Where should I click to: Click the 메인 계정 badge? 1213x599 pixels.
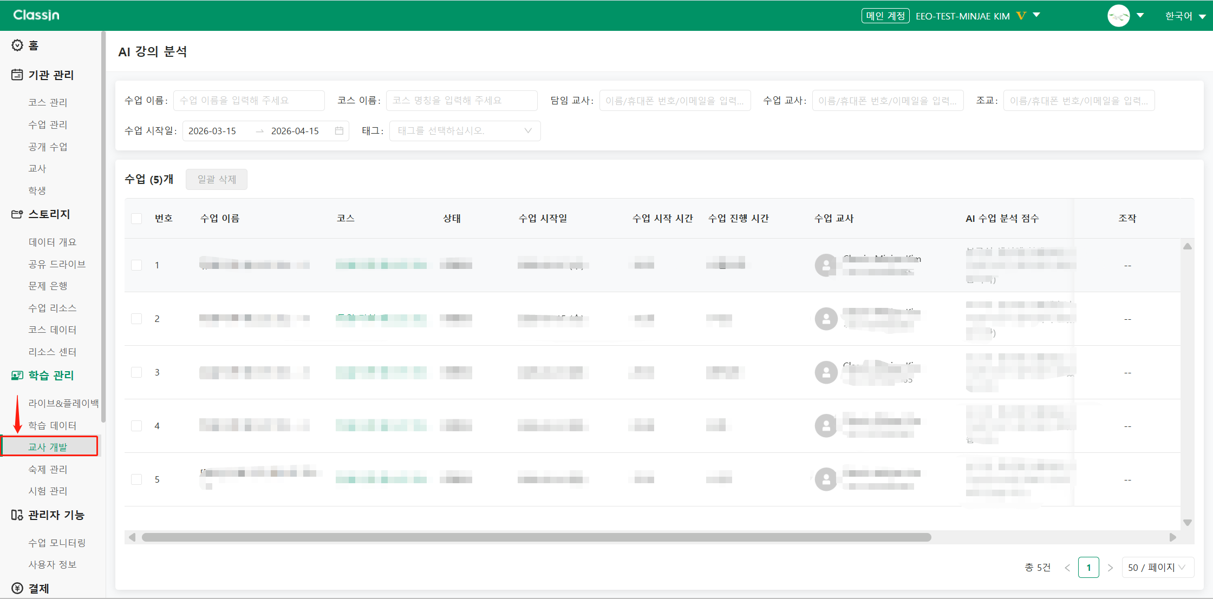885,16
